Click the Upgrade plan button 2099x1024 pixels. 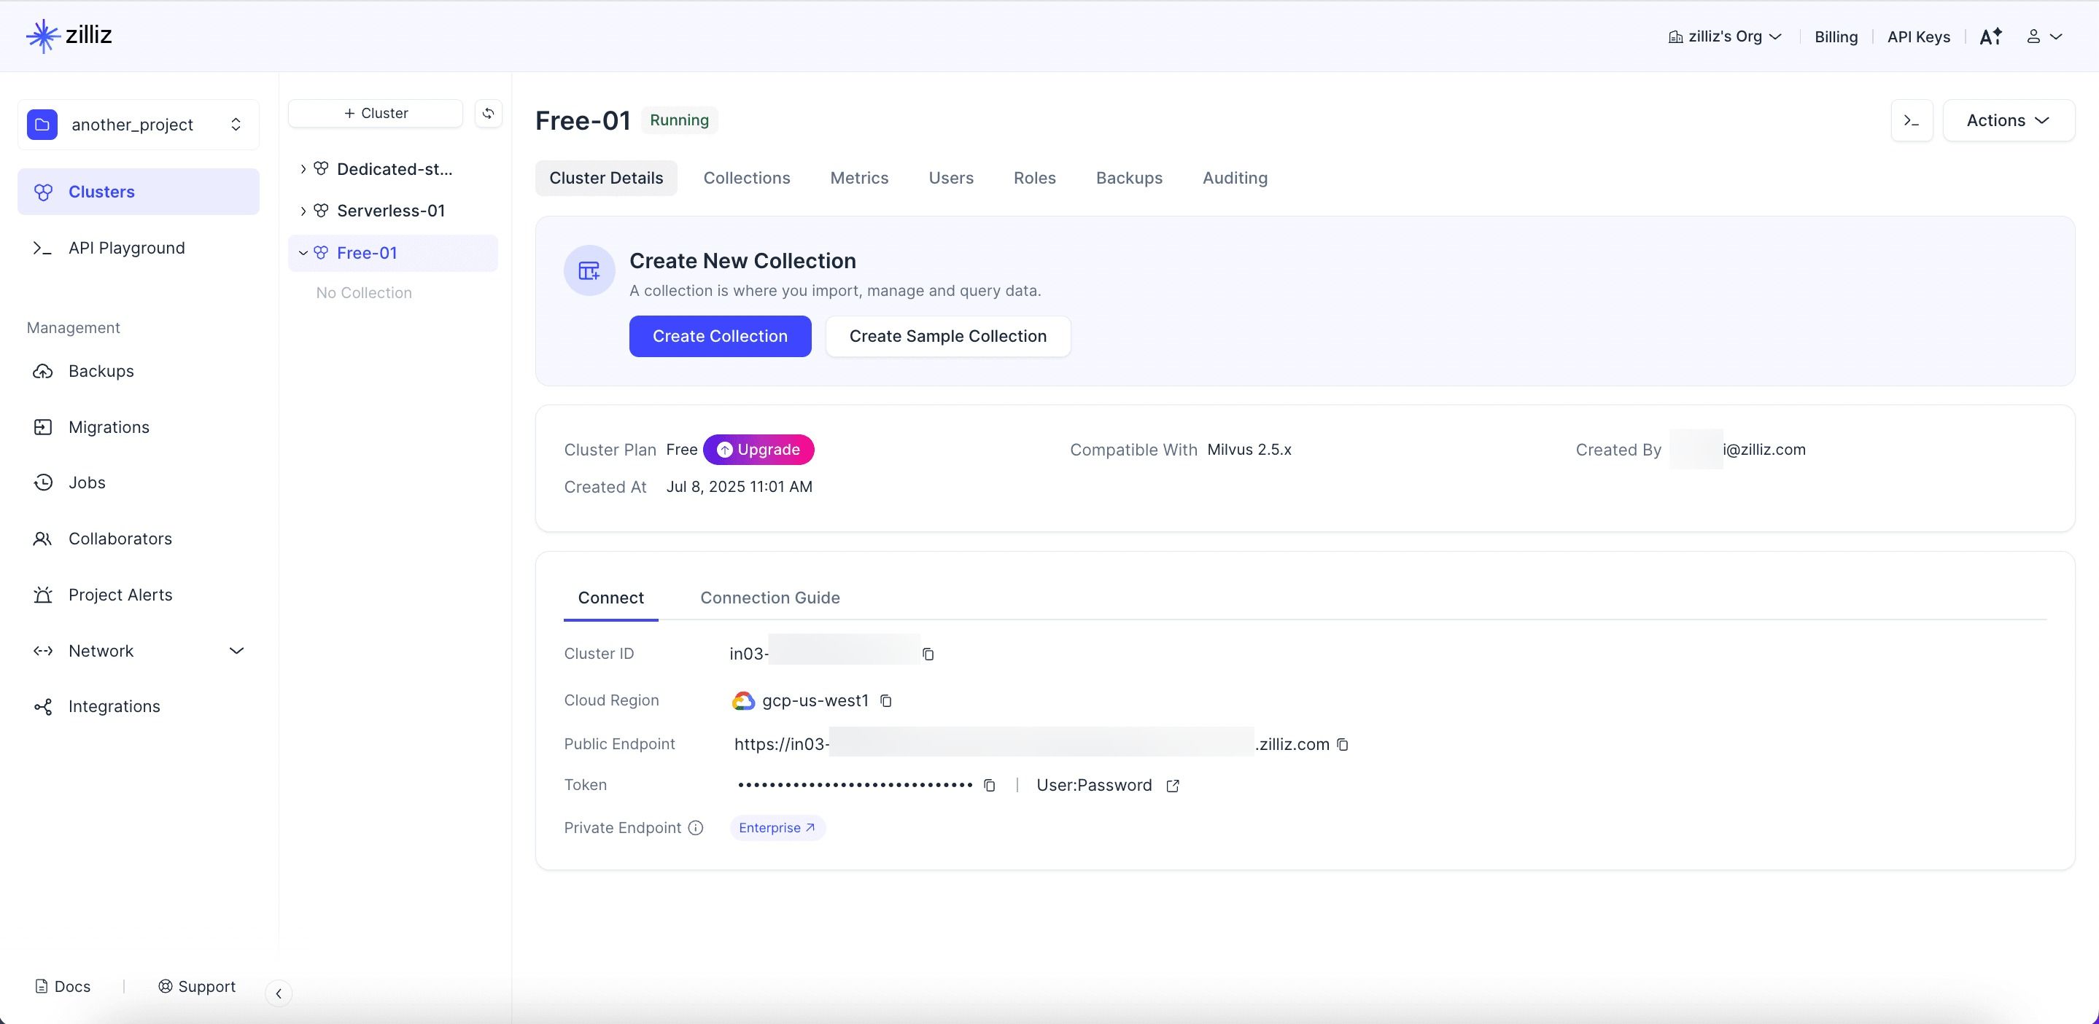[x=758, y=450]
